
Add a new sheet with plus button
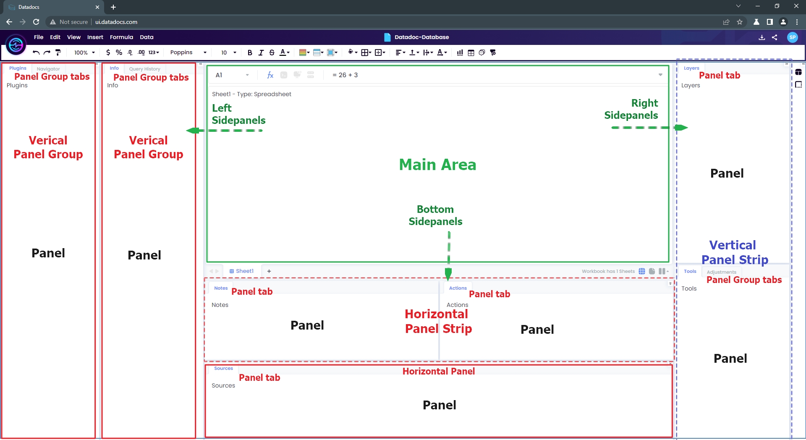click(269, 271)
